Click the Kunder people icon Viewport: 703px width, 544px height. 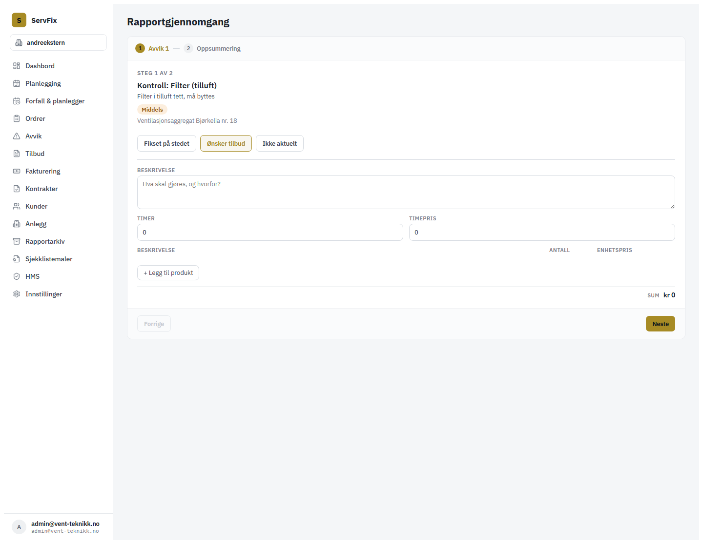coord(17,206)
